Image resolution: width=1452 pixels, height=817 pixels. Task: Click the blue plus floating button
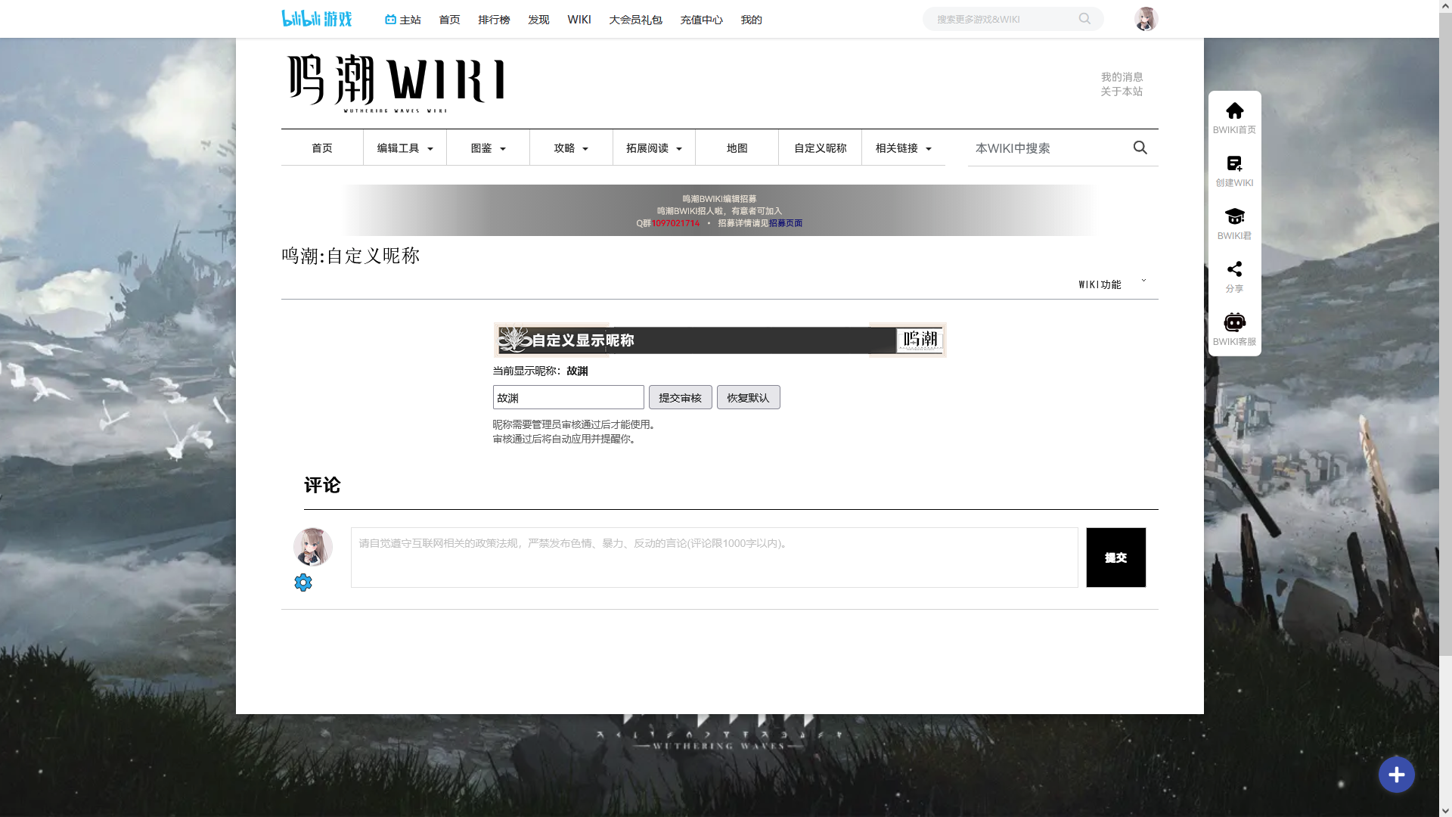[1396, 775]
